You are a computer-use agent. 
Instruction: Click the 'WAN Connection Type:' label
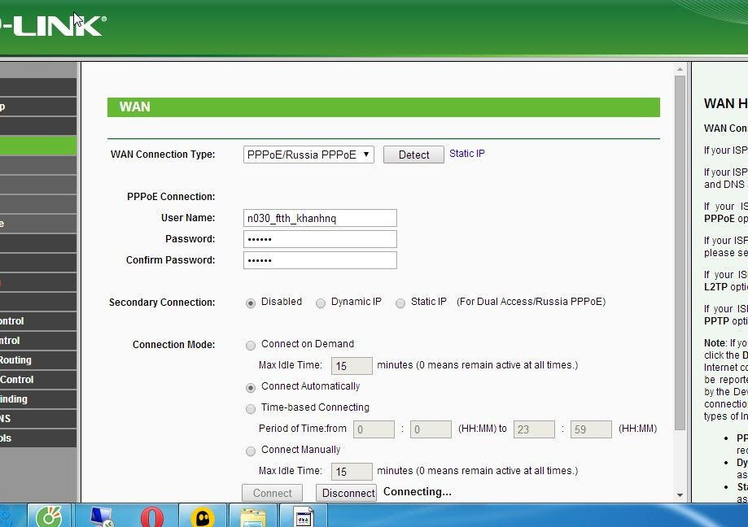[x=163, y=155]
